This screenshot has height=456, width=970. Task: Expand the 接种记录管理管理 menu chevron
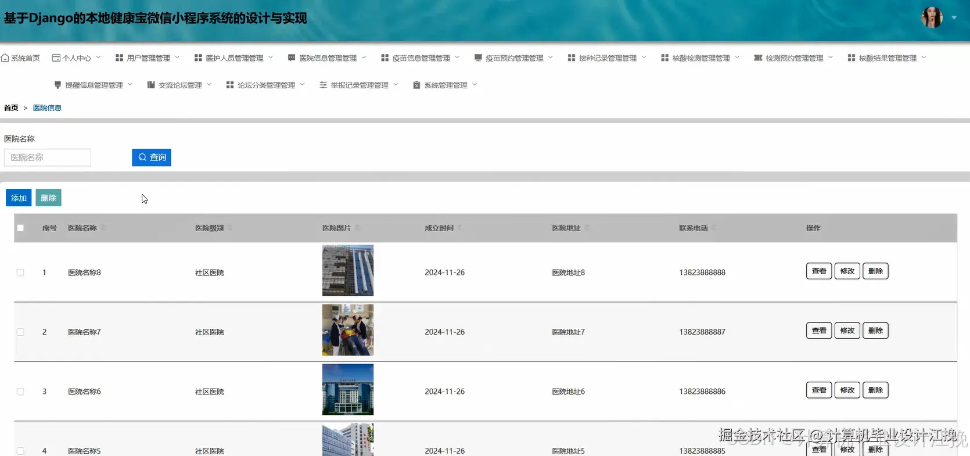(644, 58)
